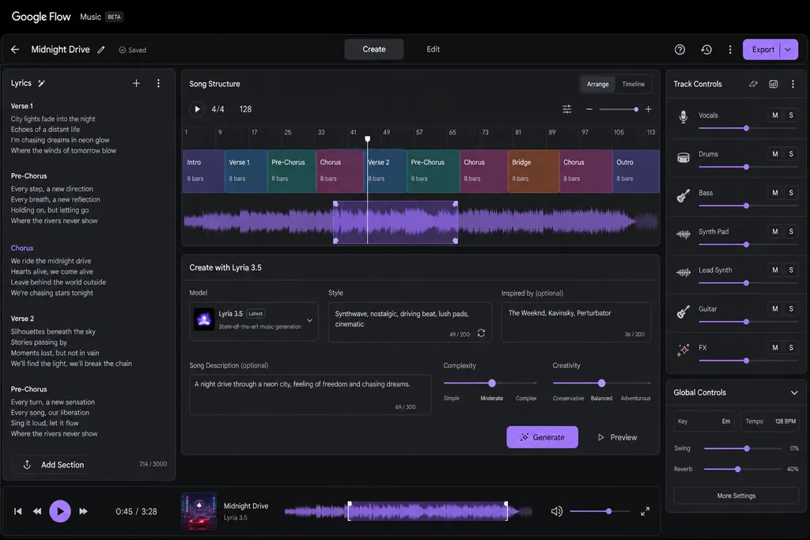Click the Export button

[x=763, y=50]
